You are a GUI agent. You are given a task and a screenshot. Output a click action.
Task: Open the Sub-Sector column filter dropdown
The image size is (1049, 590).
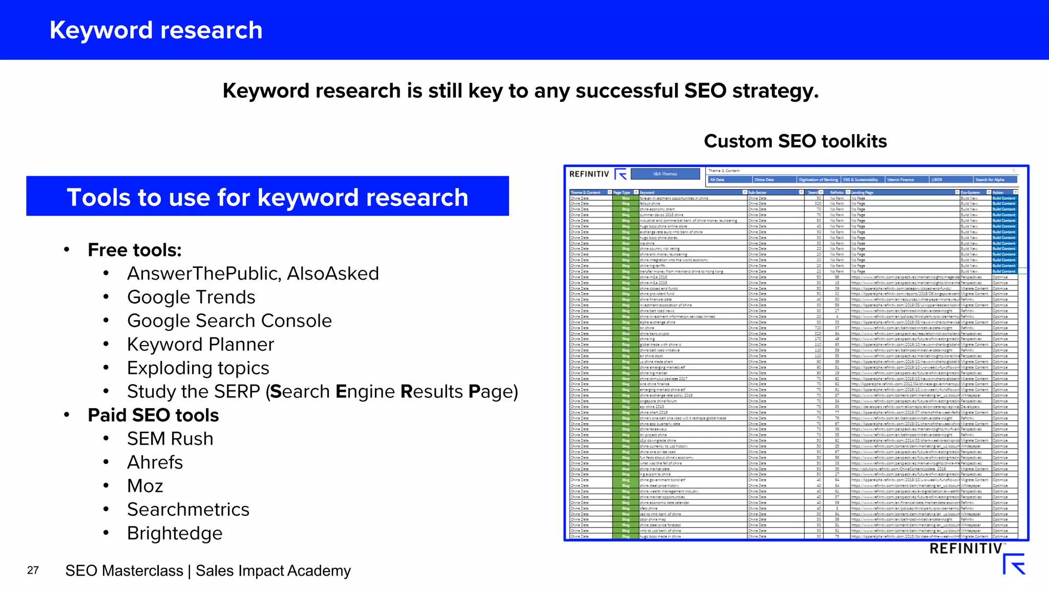click(801, 192)
